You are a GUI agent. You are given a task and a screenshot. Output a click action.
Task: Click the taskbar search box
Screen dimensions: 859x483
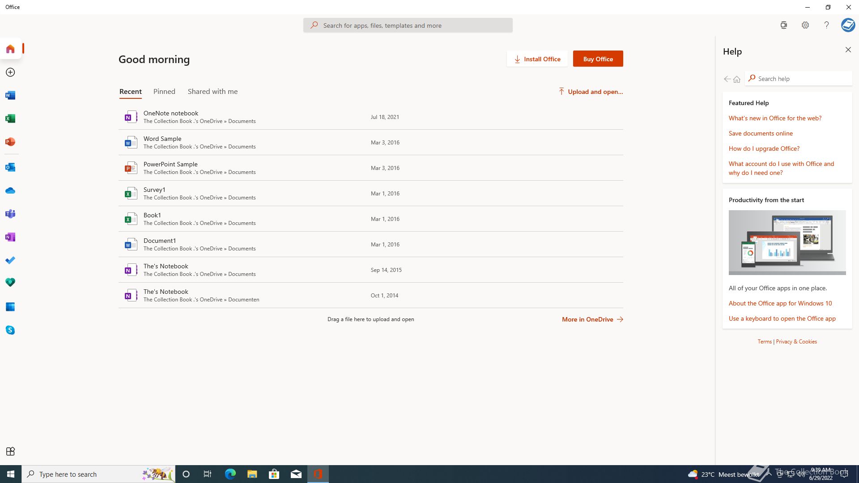[98, 474]
